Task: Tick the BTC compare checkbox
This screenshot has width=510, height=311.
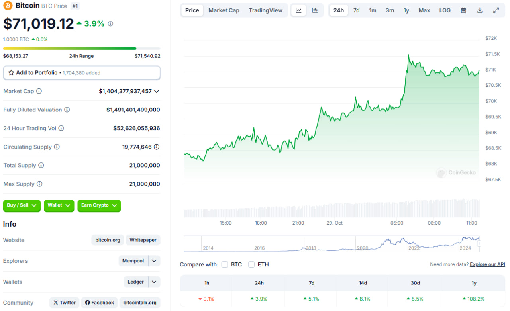Action: point(224,264)
